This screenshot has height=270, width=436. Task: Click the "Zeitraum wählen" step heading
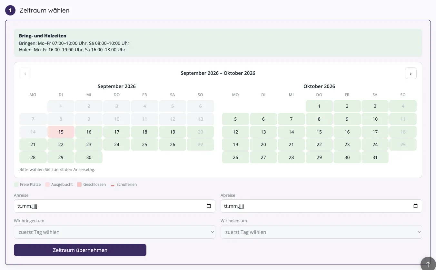pyautogui.click(x=45, y=10)
